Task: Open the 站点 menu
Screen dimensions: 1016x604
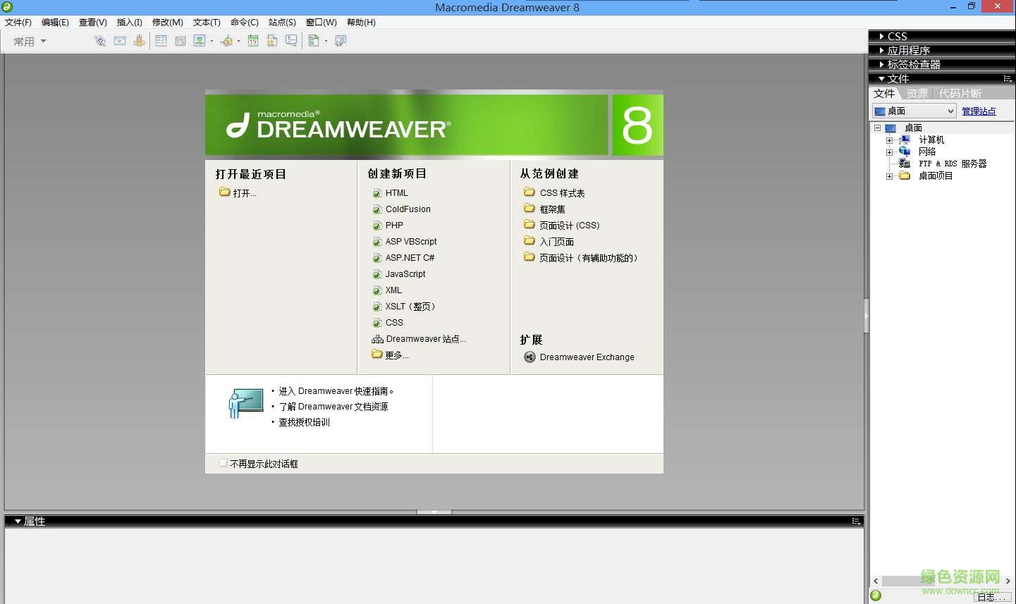Action: coord(281,22)
